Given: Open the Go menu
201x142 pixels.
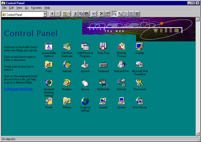Looking at the screenshot, I should (x=27, y=8).
